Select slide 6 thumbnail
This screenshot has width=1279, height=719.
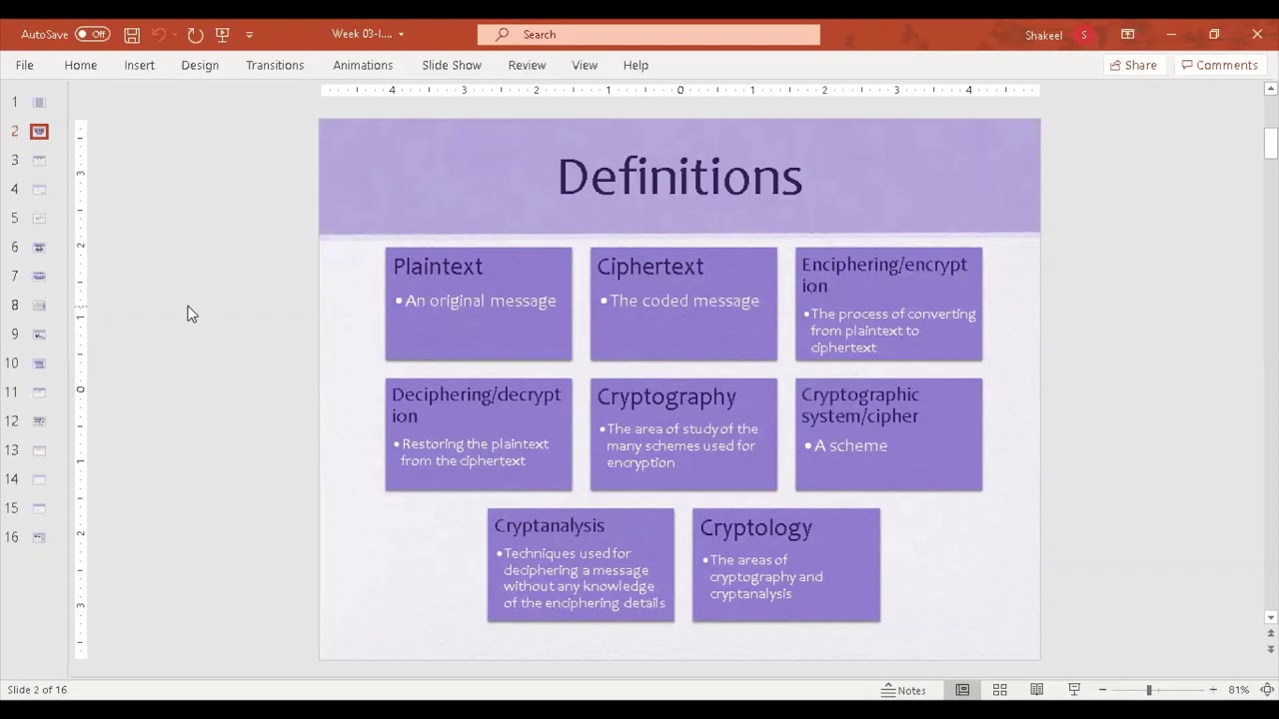click(39, 247)
